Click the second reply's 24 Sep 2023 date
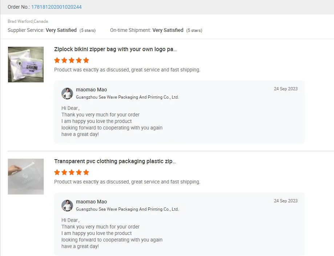This screenshot has height=256, width=334. [x=286, y=201]
